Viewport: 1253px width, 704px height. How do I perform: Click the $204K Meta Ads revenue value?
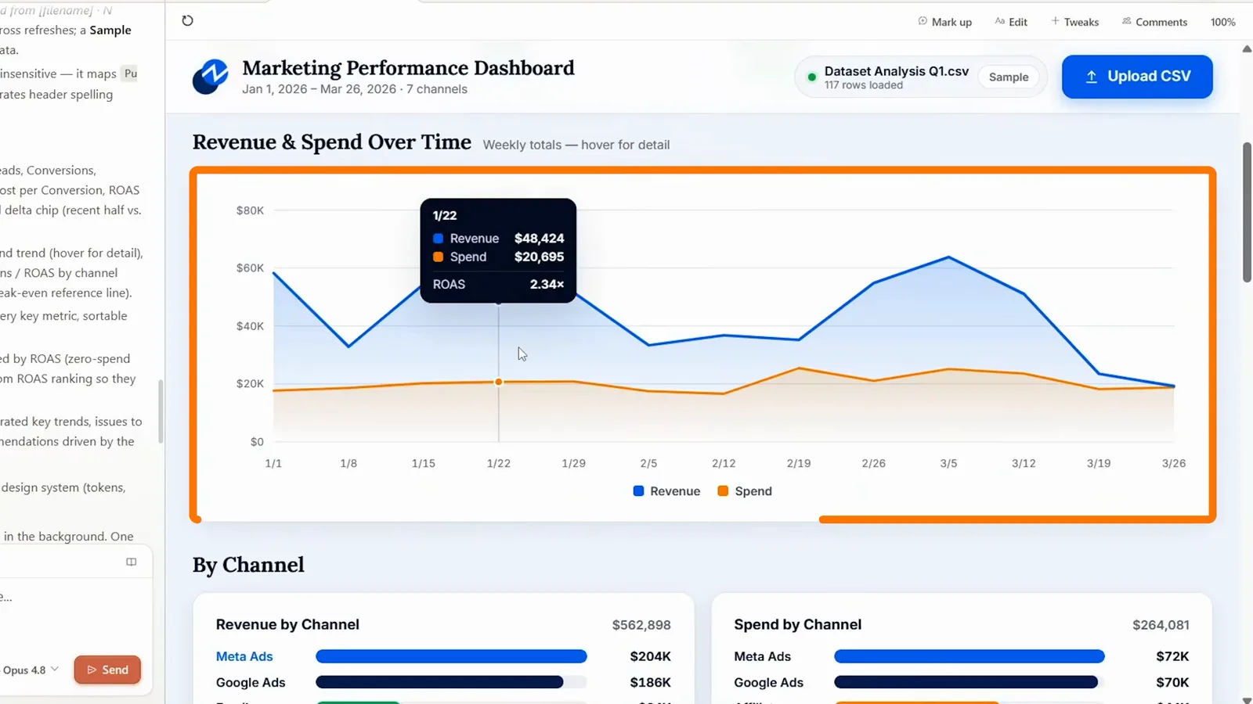click(x=650, y=656)
